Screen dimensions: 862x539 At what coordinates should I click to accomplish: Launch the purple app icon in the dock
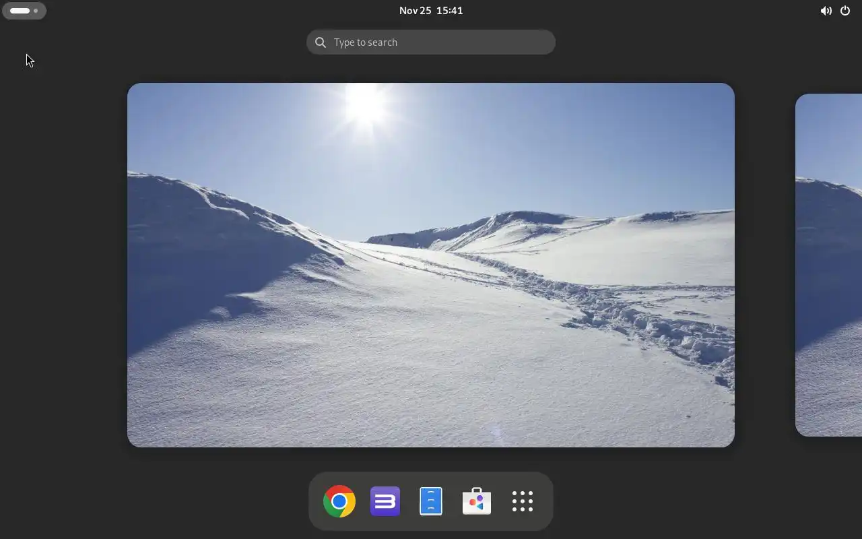[385, 501]
